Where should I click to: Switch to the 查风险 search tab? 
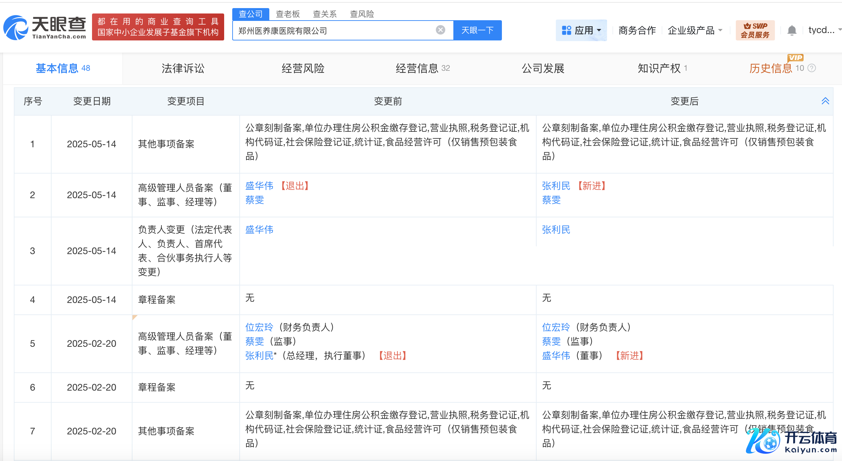(x=362, y=14)
